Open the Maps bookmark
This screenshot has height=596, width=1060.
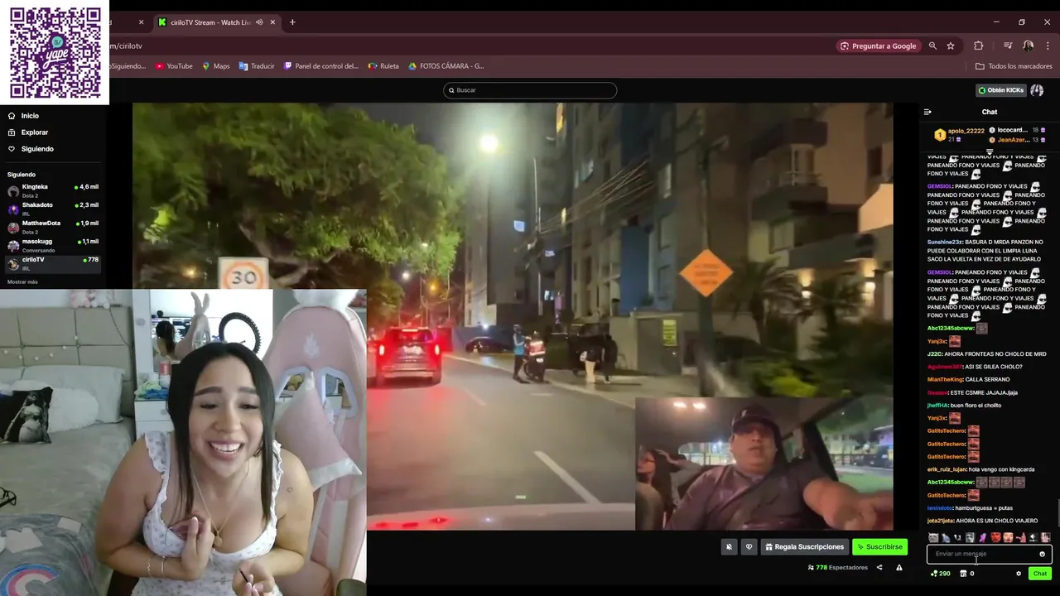click(216, 66)
